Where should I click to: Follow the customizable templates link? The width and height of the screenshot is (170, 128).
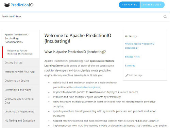point(86,87)
